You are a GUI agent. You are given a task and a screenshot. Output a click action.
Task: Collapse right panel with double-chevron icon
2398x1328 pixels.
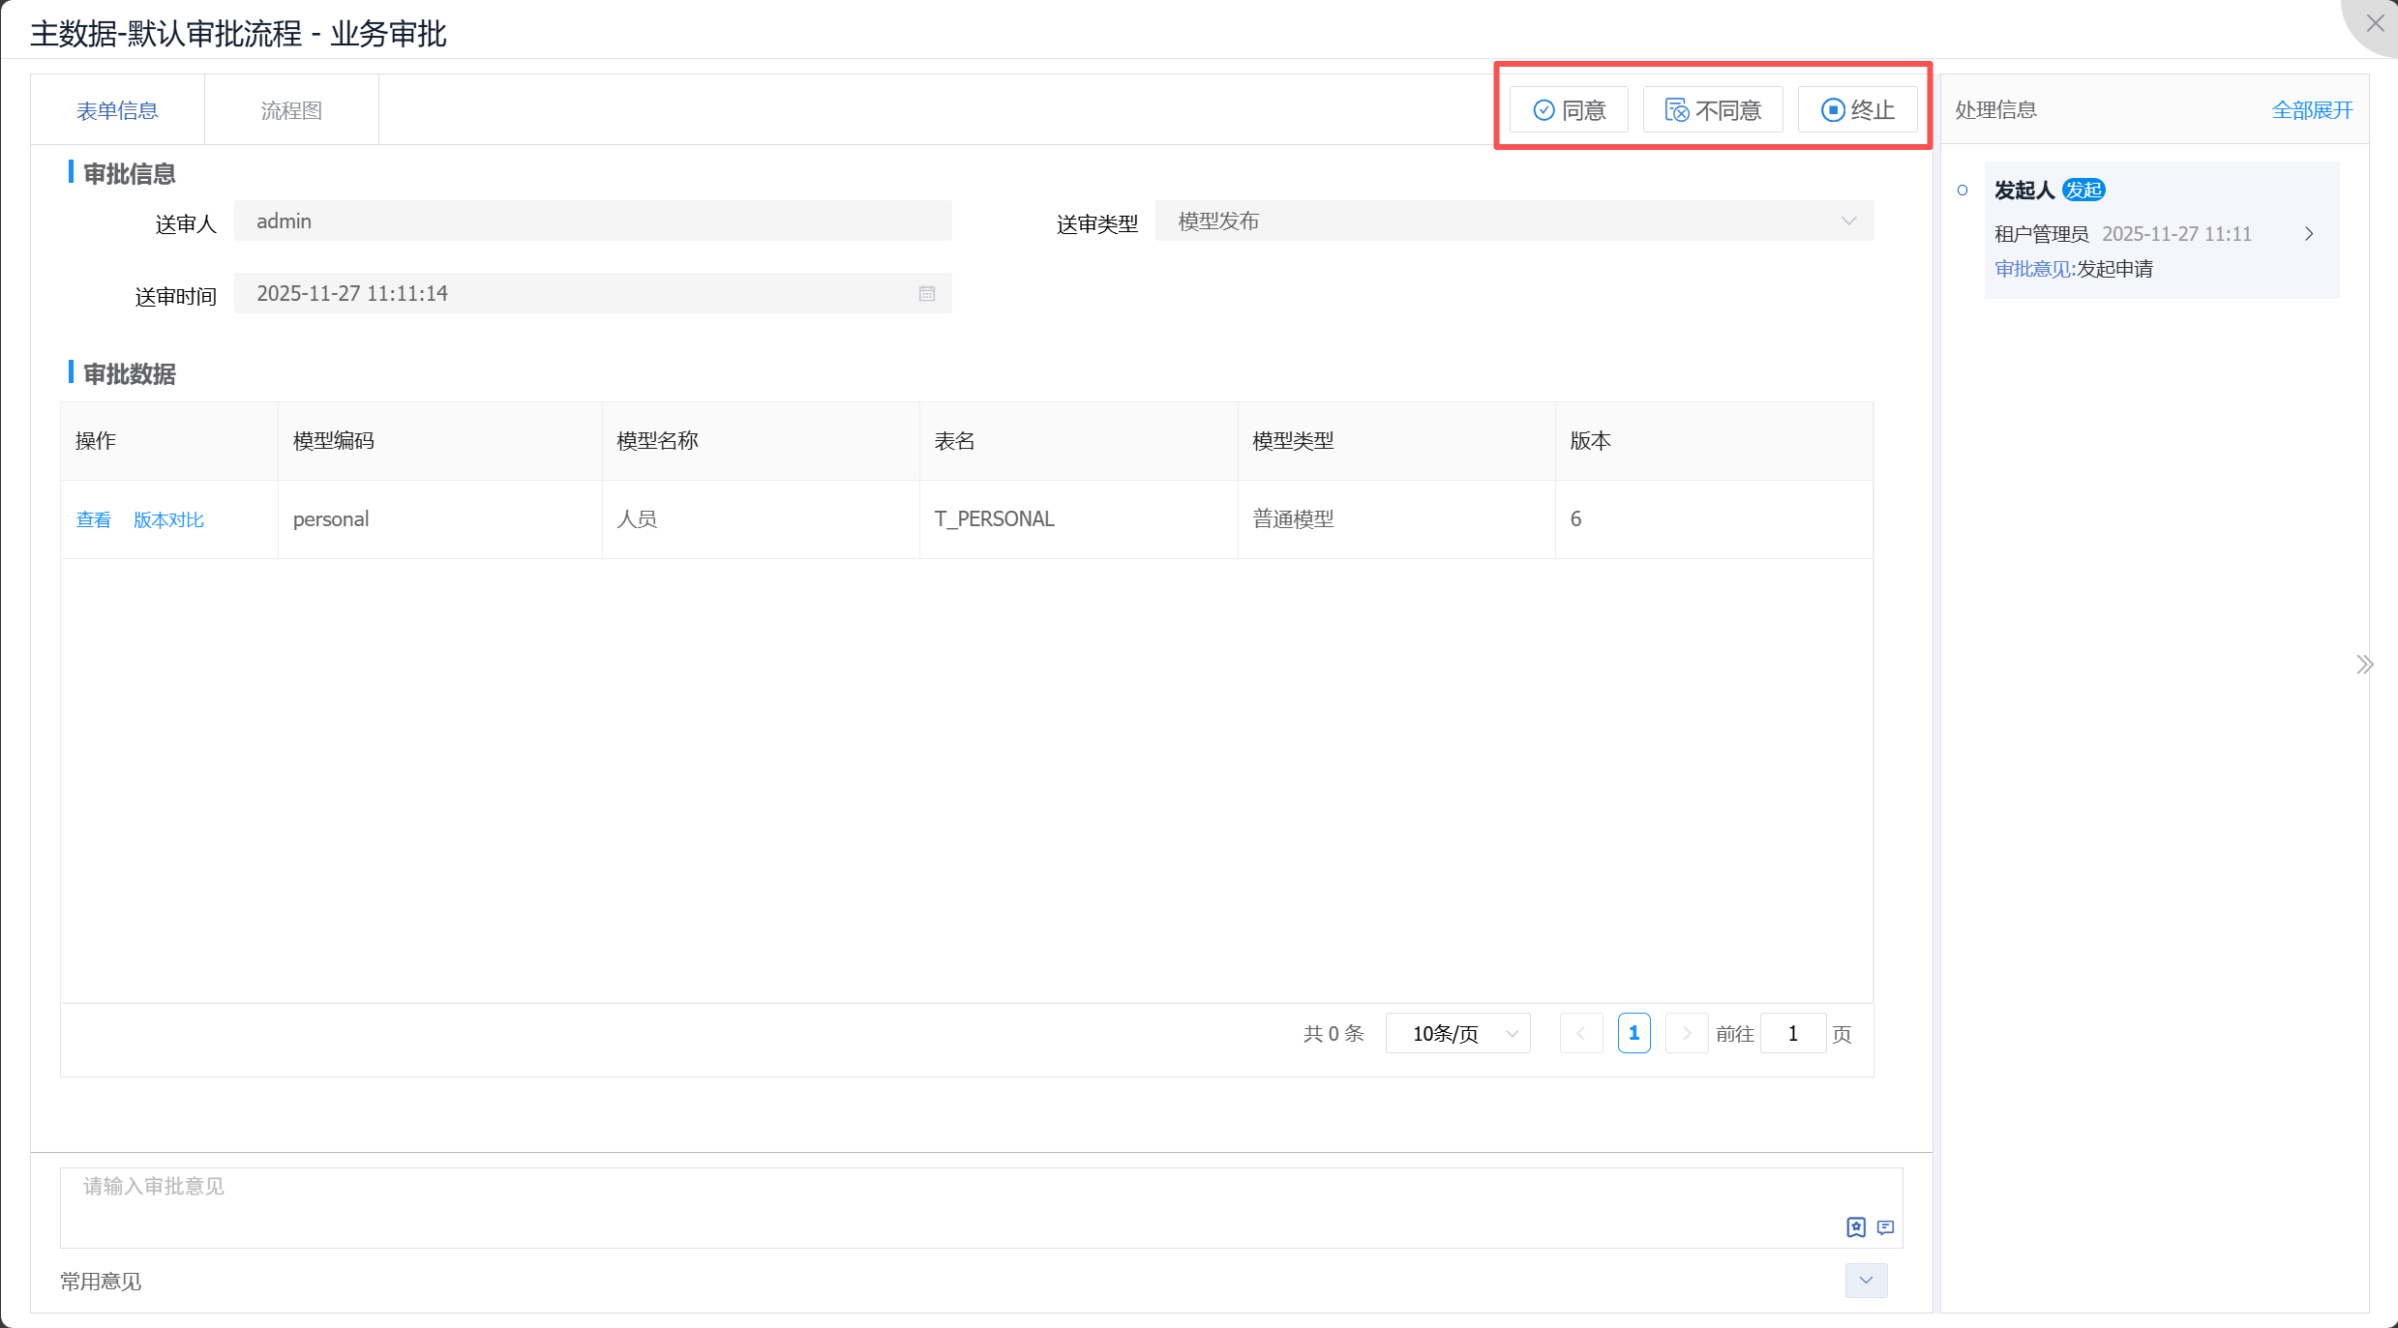pos(2364,664)
